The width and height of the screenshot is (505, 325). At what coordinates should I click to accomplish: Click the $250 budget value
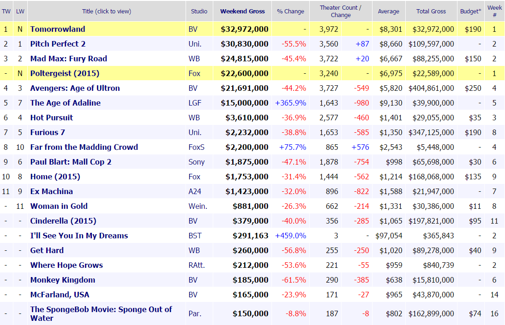tap(473, 88)
